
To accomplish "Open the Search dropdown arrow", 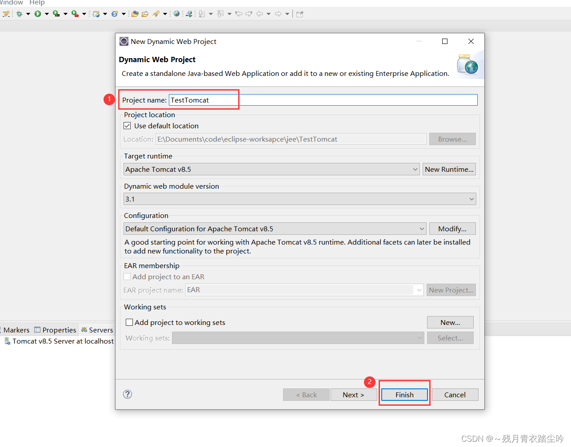I will pyautogui.click(x=165, y=14).
